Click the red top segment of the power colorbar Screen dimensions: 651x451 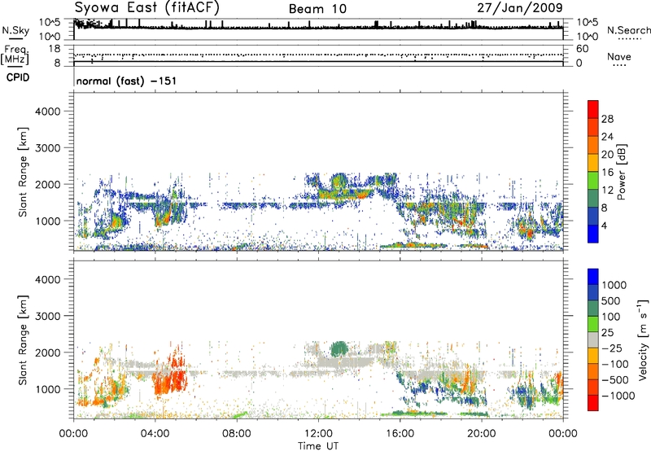coord(593,109)
